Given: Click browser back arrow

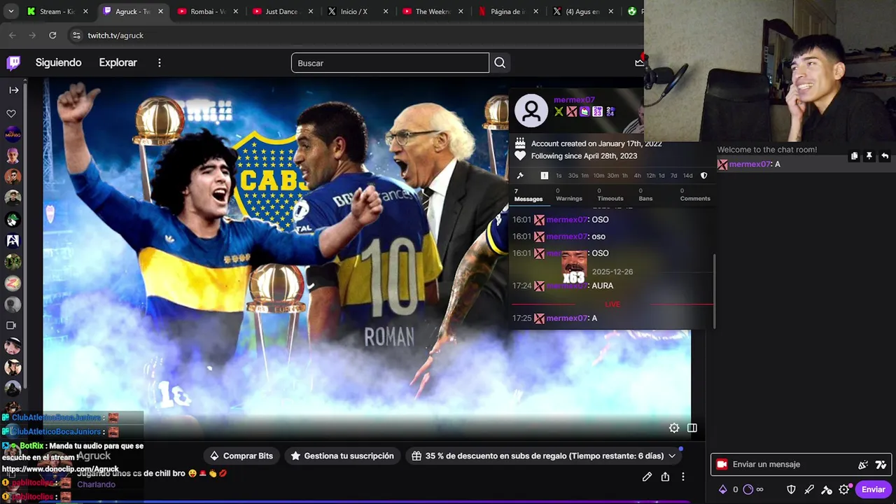Looking at the screenshot, I should point(13,35).
